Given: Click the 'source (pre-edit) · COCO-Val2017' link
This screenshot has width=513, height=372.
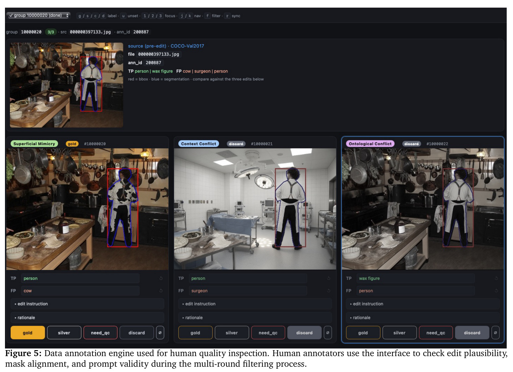Looking at the screenshot, I should (x=166, y=46).
